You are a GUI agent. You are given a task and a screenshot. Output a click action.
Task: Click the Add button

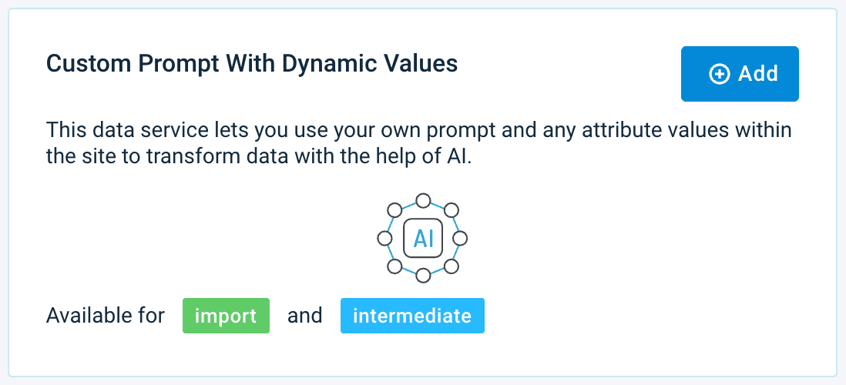click(740, 74)
